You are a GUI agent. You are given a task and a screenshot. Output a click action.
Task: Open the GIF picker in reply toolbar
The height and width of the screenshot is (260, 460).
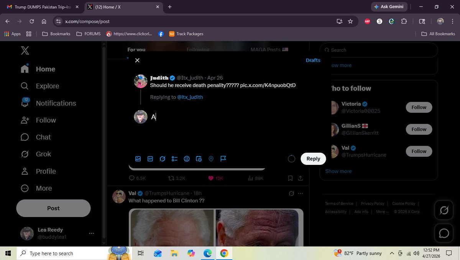(150, 159)
